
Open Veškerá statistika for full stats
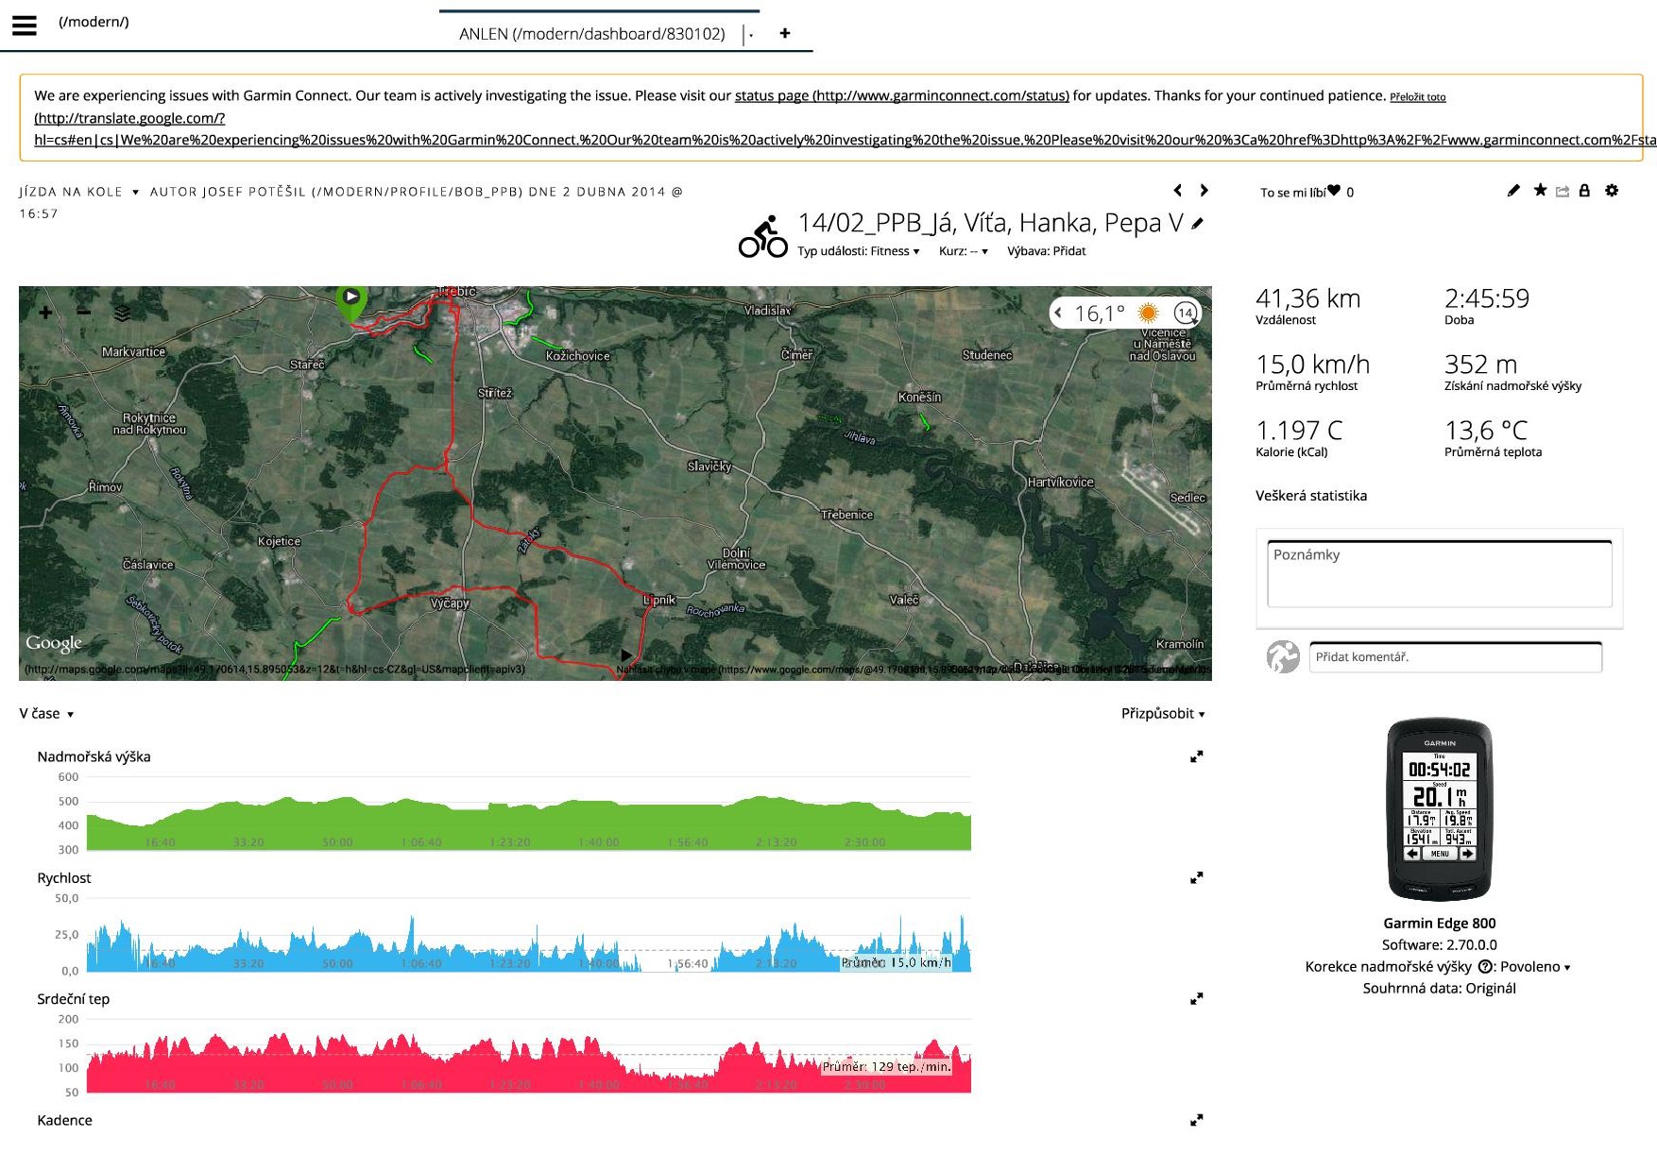1310,496
